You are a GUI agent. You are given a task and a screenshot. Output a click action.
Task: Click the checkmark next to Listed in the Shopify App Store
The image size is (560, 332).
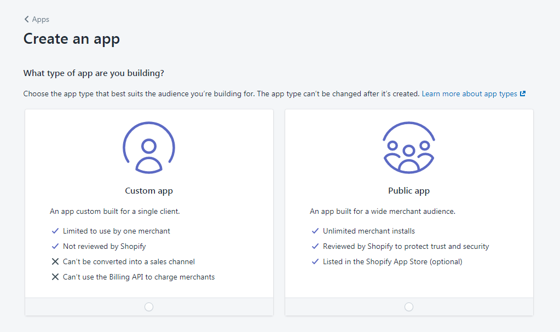tap(315, 261)
